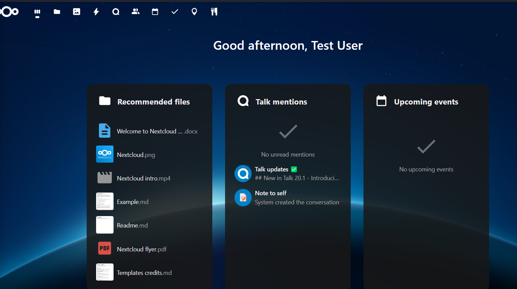Open the Files app icon
This screenshot has width=517, height=289.
57,12
